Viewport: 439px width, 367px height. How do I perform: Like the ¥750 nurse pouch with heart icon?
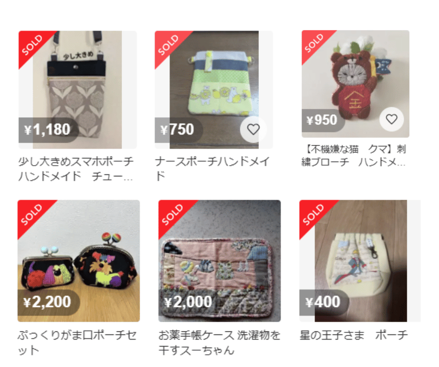pyautogui.click(x=253, y=129)
